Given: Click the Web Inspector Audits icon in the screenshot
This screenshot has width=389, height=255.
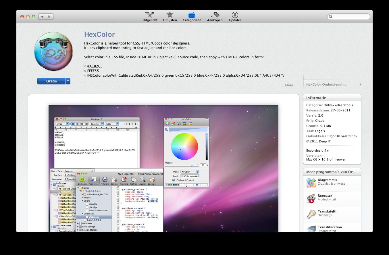Looking at the screenshot, I should click(142, 181).
